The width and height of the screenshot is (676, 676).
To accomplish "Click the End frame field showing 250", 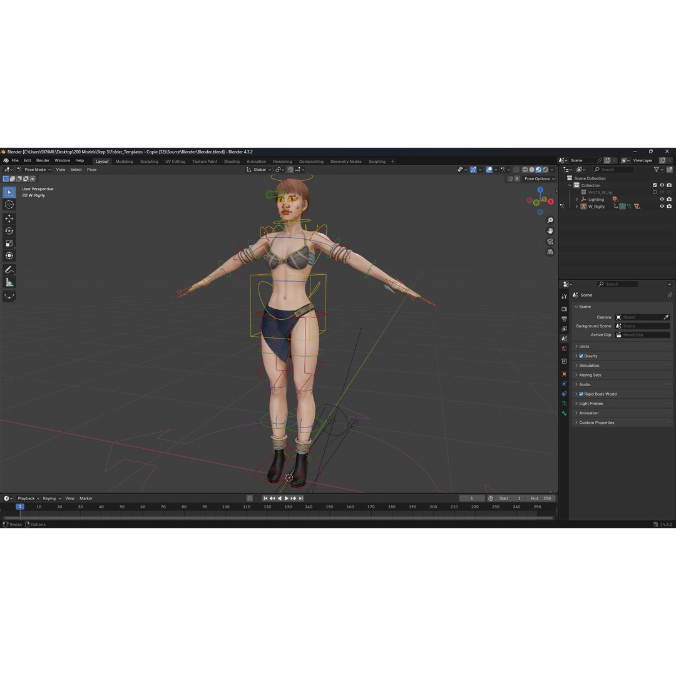I will pyautogui.click(x=541, y=498).
